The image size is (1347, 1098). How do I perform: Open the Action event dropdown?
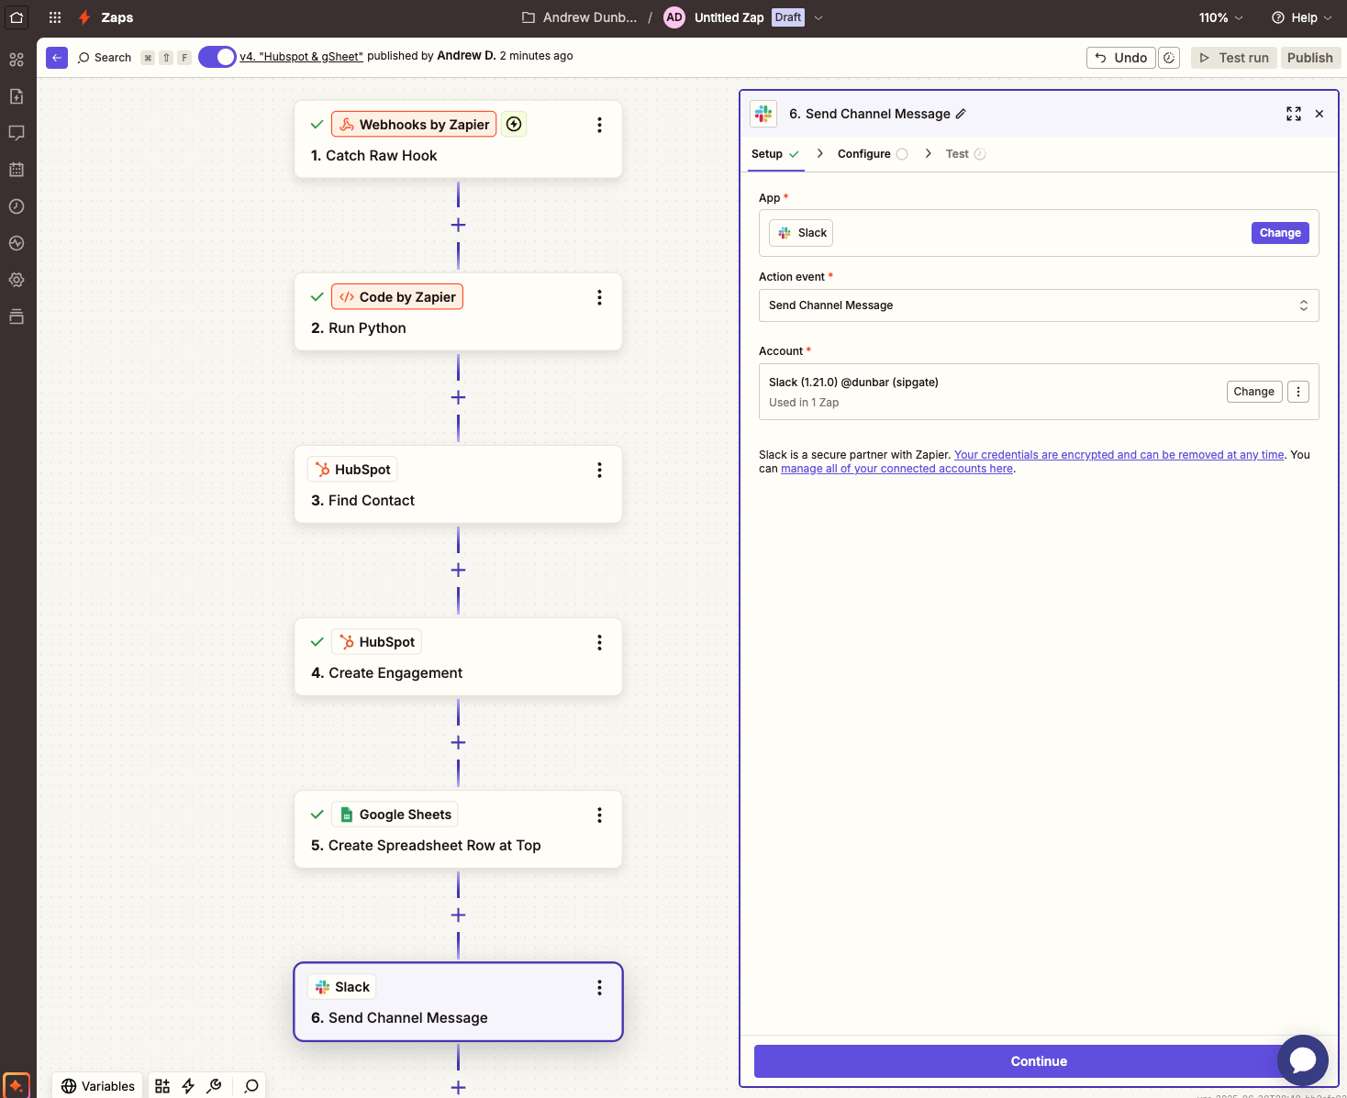click(1039, 305)
